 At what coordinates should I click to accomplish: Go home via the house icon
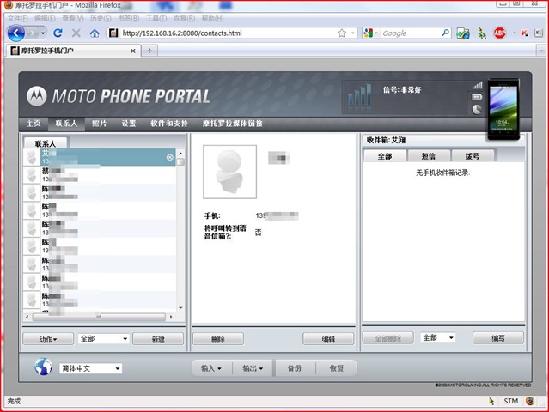point(95,33)
